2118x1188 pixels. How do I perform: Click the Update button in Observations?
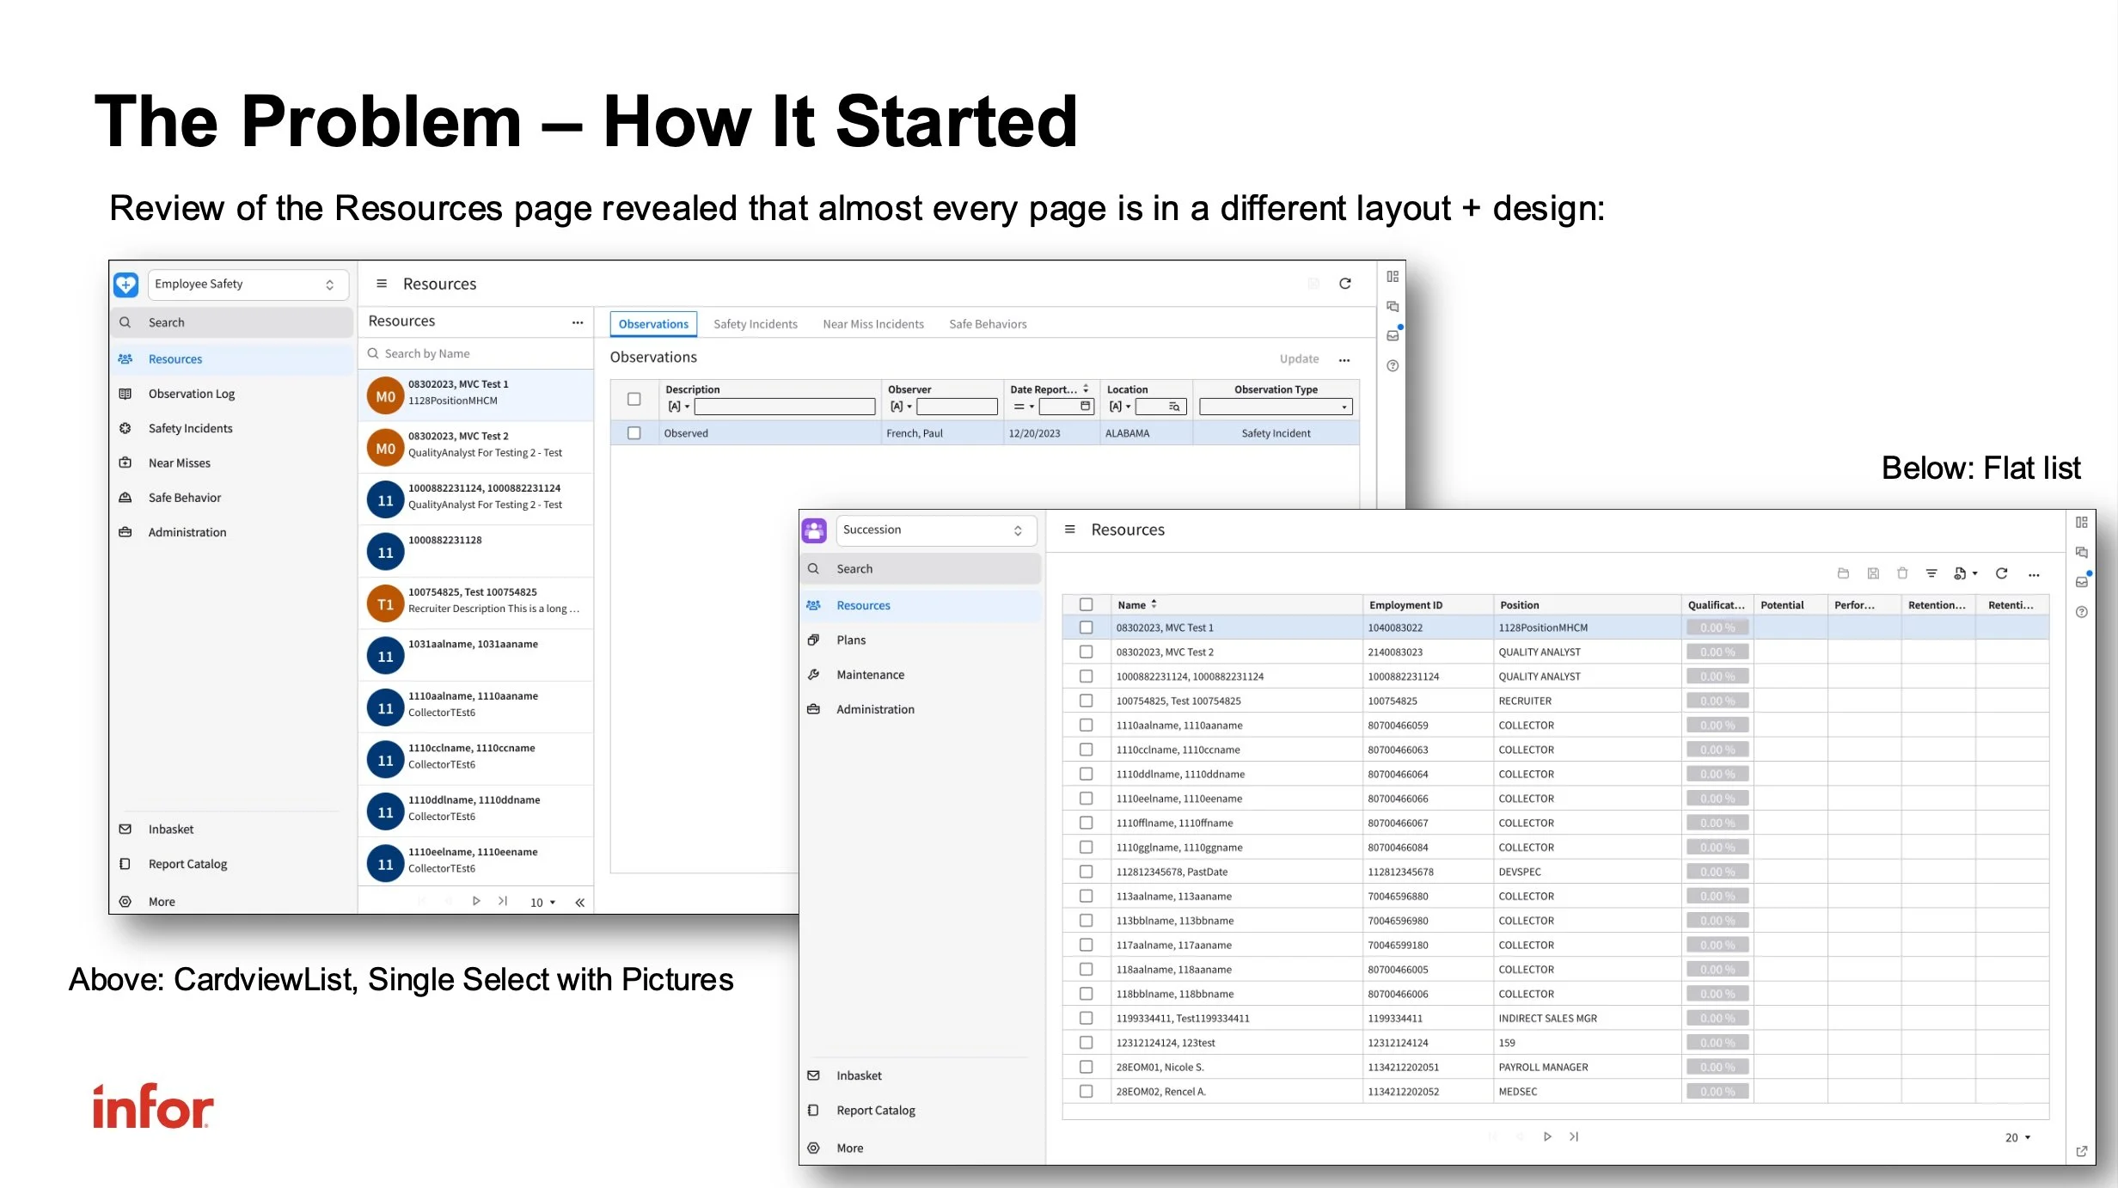pyautogui.click(x=1298, y=358)
